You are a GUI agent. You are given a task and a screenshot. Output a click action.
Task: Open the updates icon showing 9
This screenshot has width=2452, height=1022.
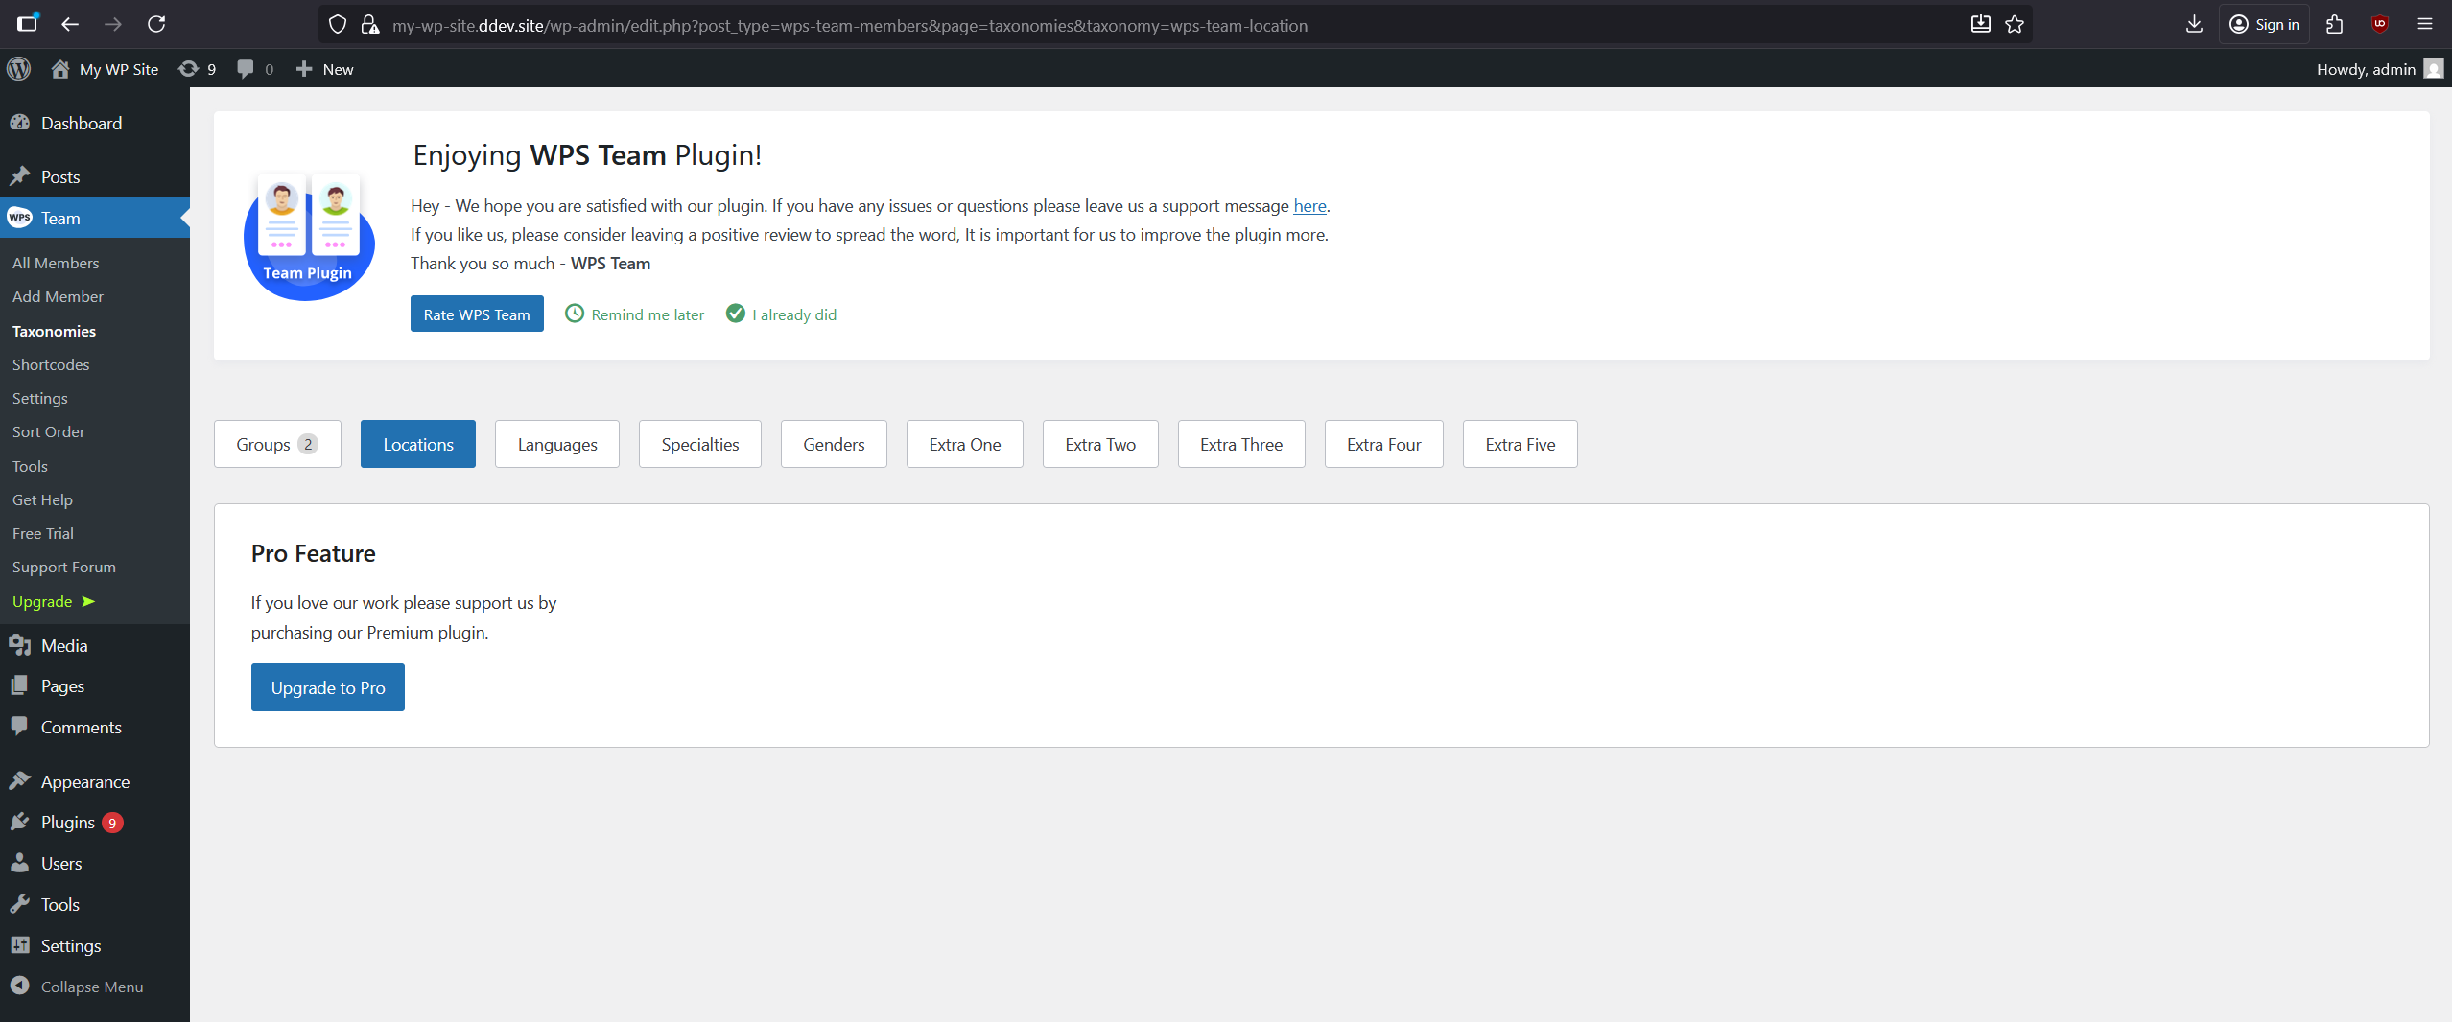(x=197, y=69)
